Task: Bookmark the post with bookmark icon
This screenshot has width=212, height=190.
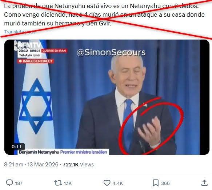Action: 156,183
